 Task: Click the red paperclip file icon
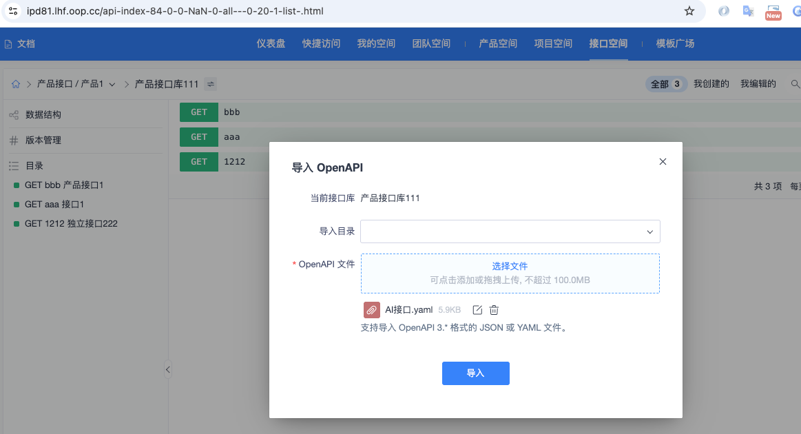coord(371,310)
